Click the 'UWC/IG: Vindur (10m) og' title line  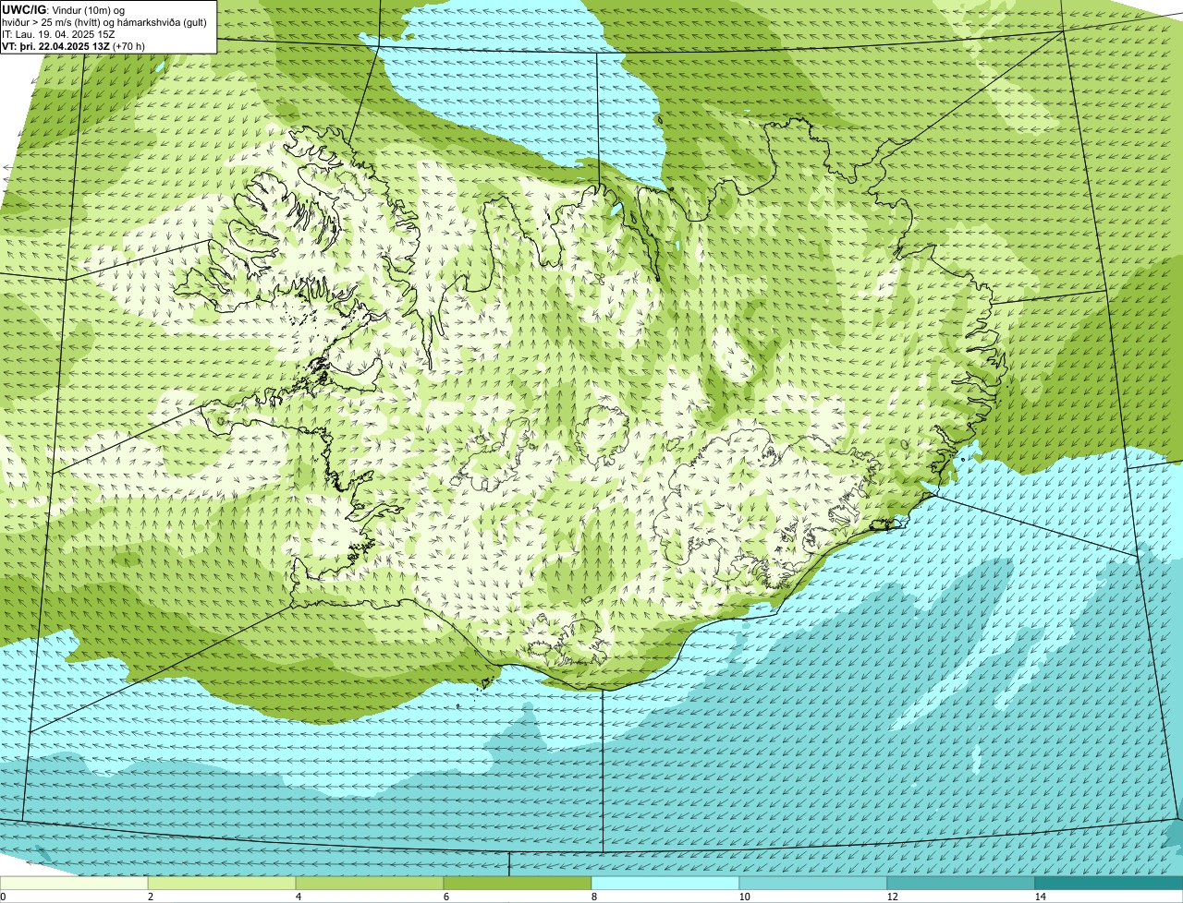tap(64, 10)
